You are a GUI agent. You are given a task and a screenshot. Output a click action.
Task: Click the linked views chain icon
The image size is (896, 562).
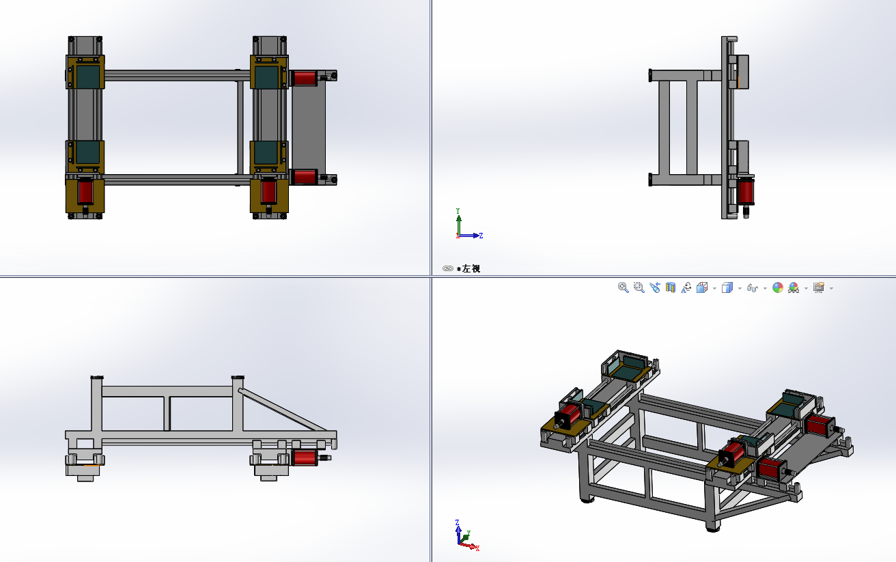click(447, 268)
